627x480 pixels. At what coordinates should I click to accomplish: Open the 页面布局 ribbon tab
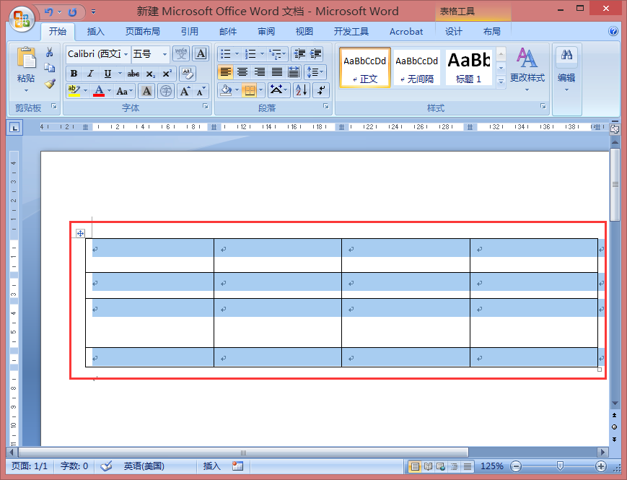143,32
